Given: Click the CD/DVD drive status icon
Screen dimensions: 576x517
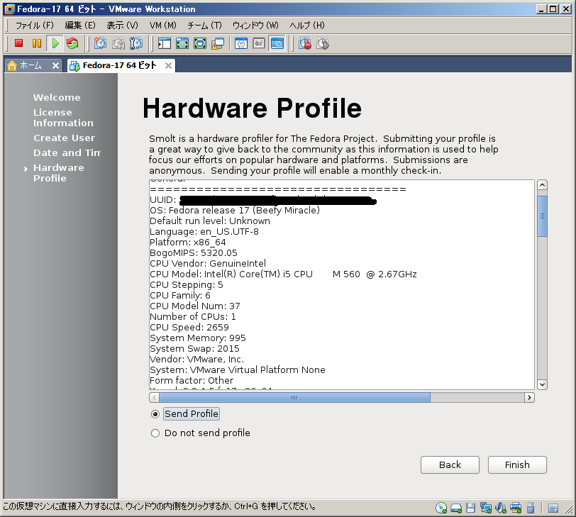Looking at the screenshot, I should pos(441,507).
